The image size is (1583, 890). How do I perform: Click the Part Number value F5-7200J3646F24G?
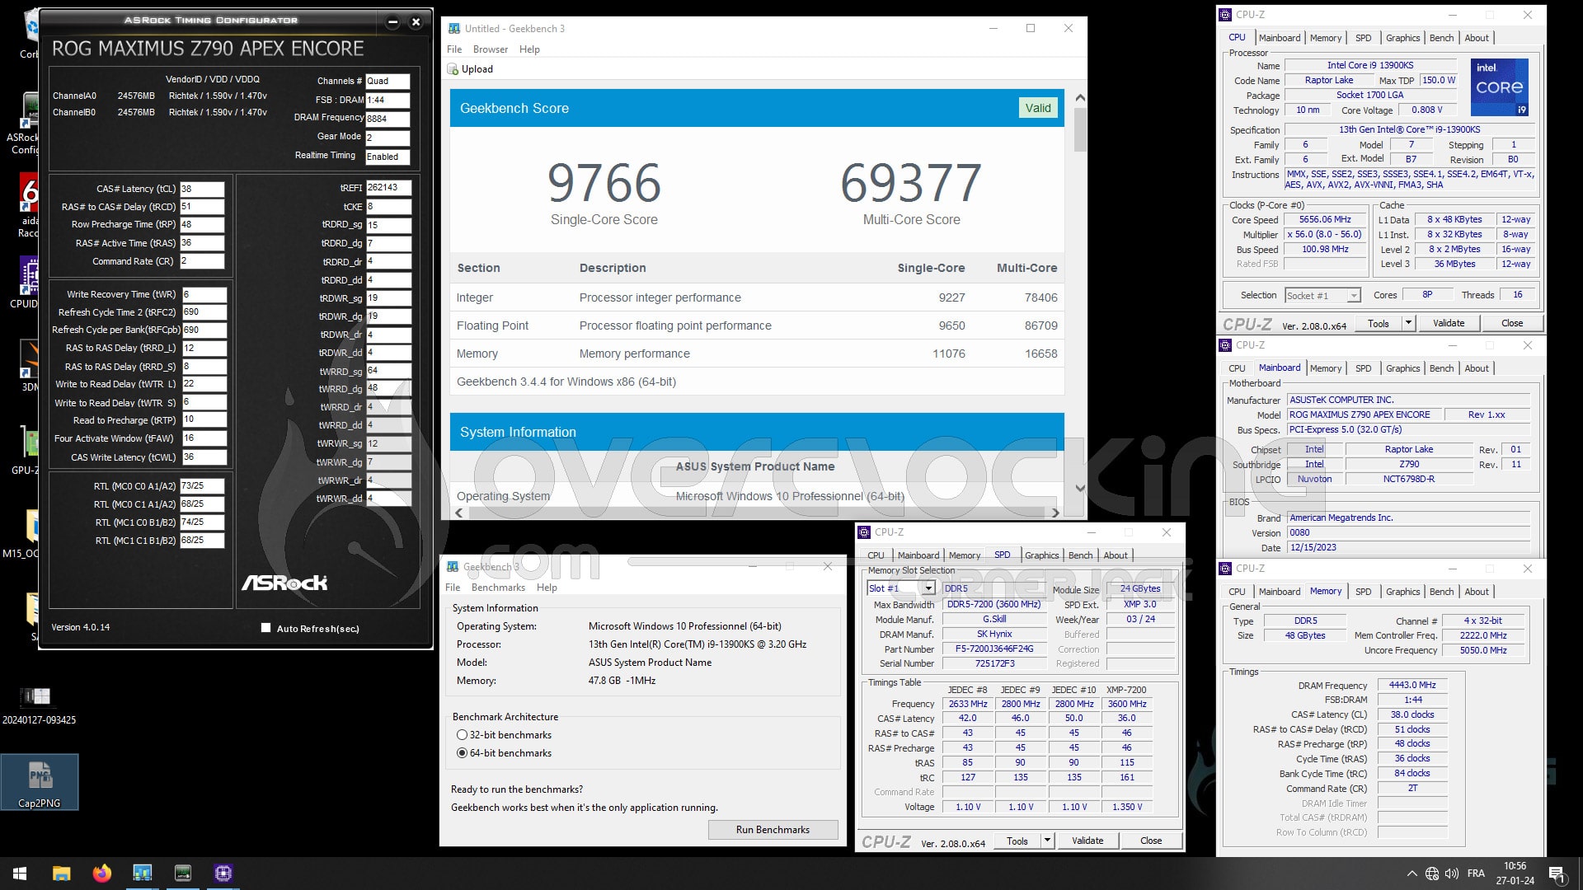coord(994,649)
